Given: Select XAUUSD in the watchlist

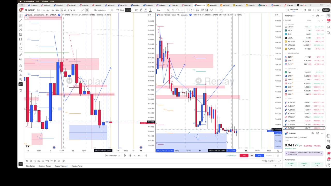Looking at the screenshot, I should (304, 41).
